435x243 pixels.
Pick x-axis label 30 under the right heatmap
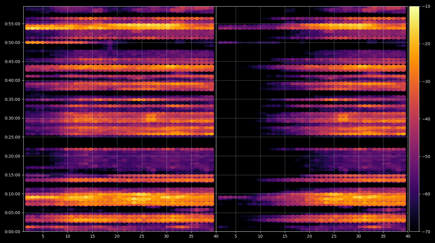(359, 236)
